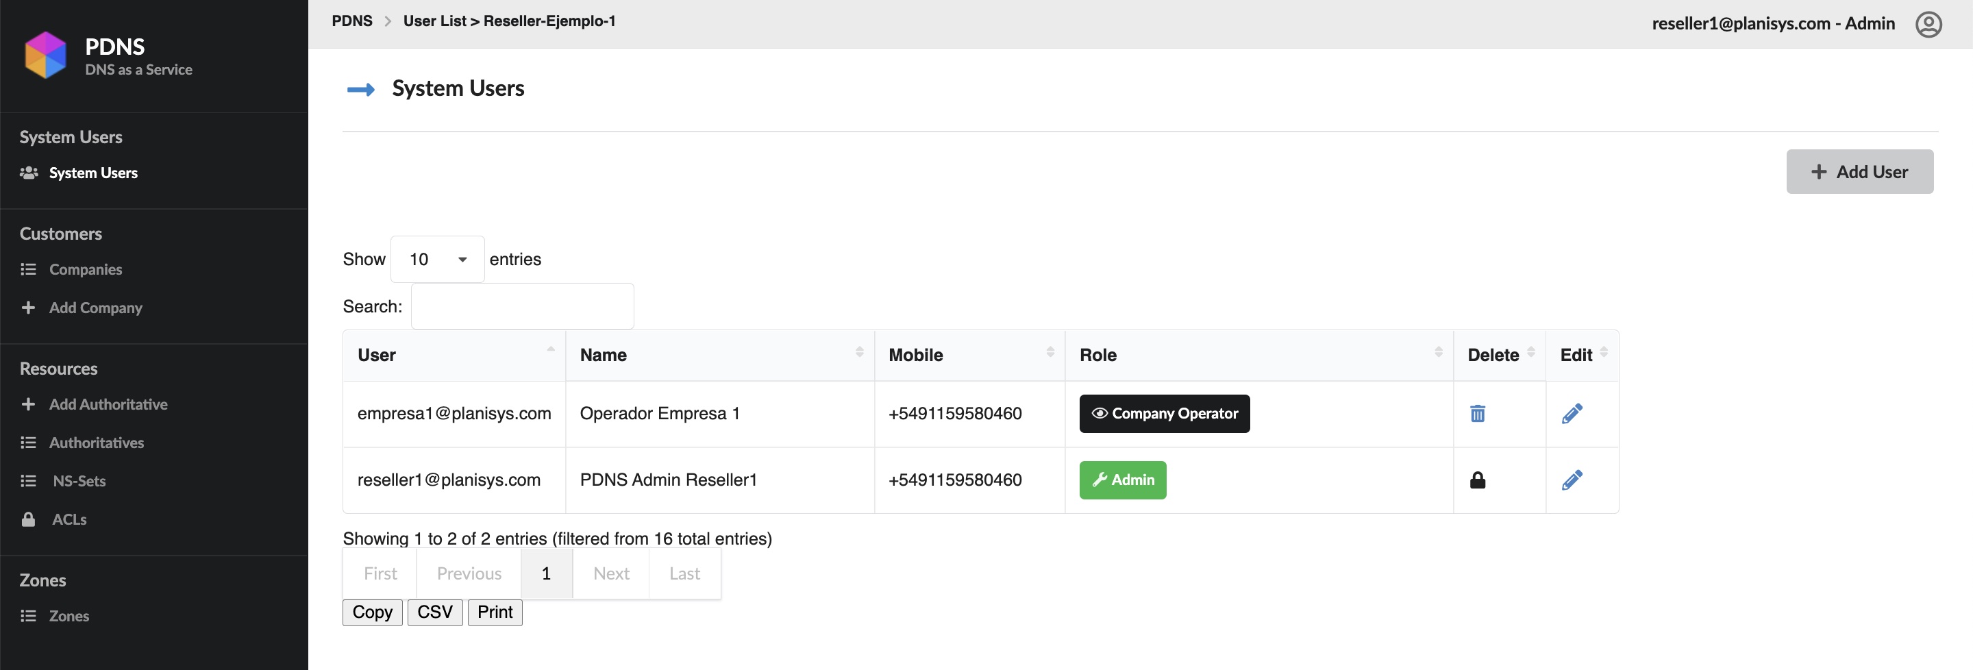Click the Copy export button
This screenshot has width=1973, height=670.
(372, 612)
